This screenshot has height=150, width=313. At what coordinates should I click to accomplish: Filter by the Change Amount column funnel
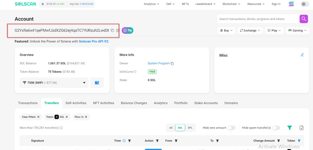point(279,141)
